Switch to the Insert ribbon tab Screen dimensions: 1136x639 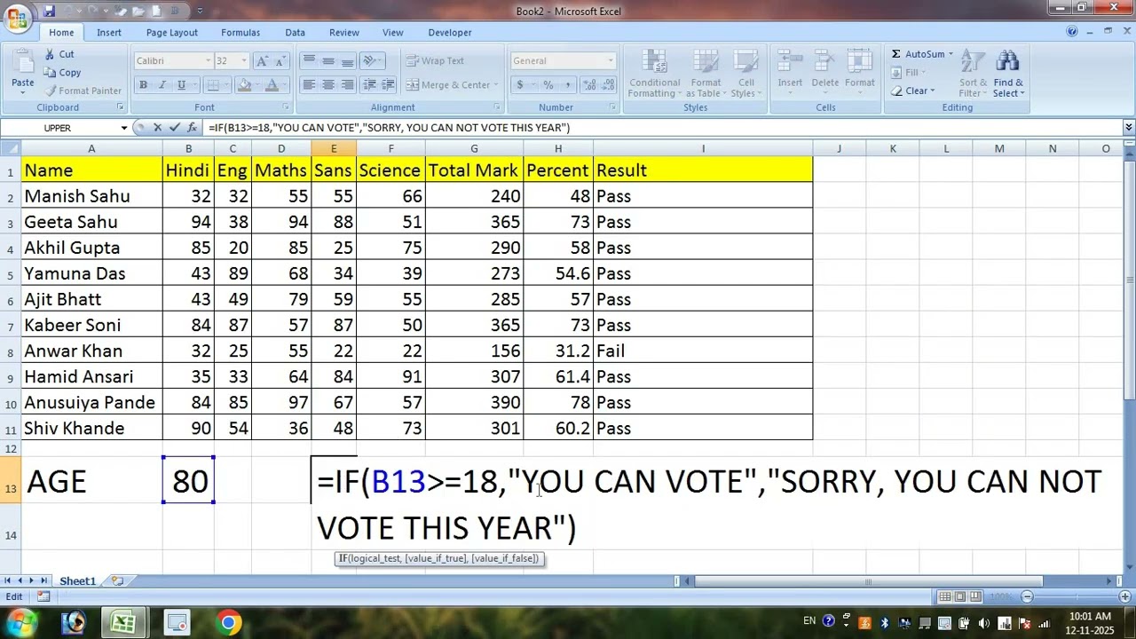click(109, 33)
